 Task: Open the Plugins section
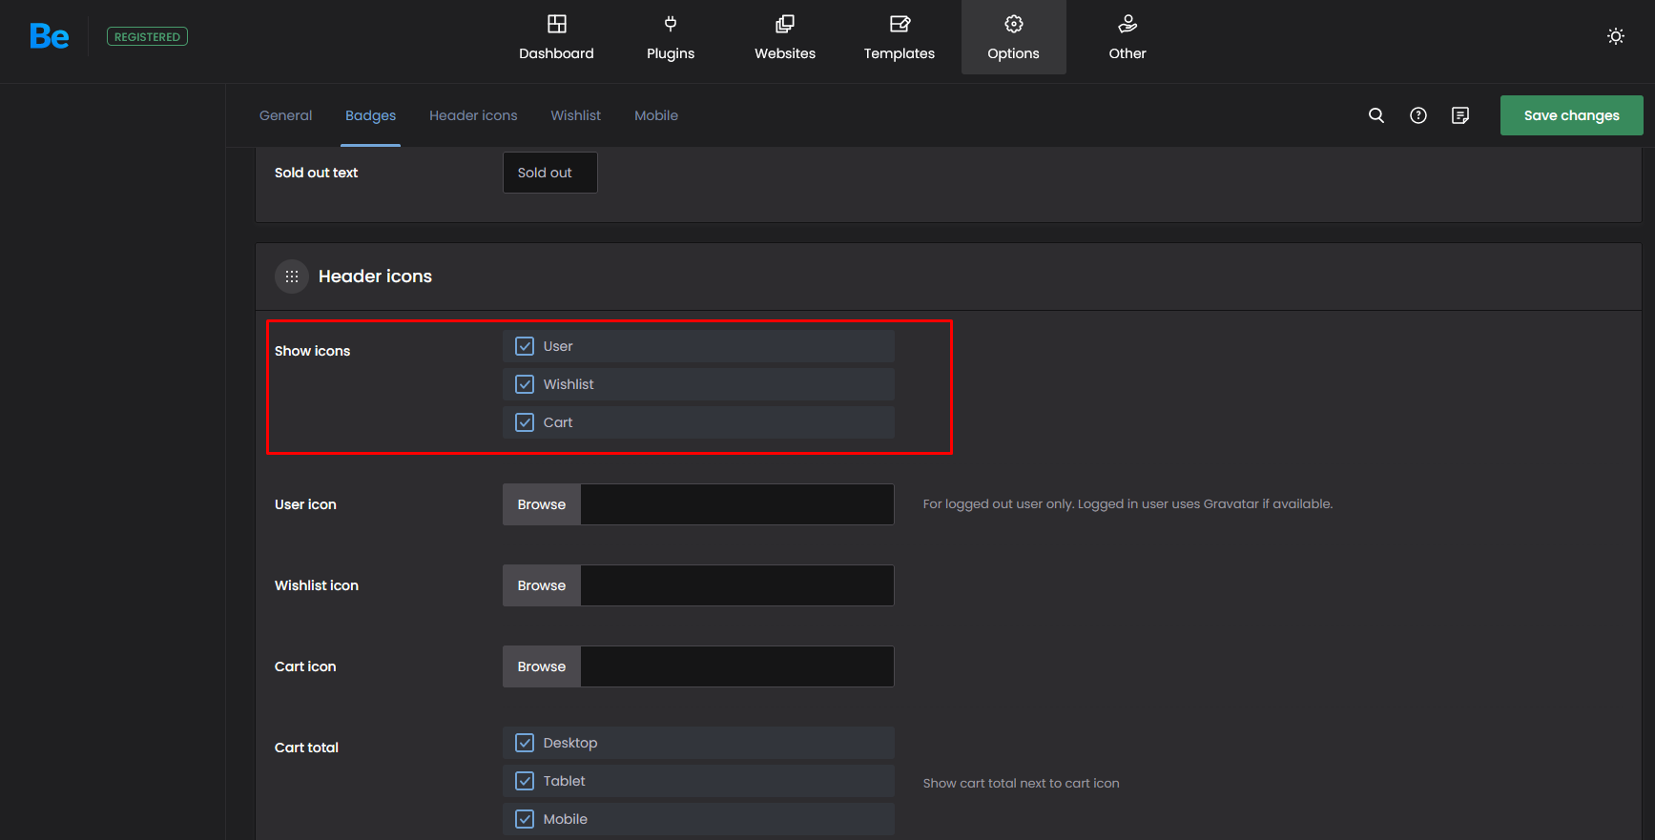pos(671,37)
